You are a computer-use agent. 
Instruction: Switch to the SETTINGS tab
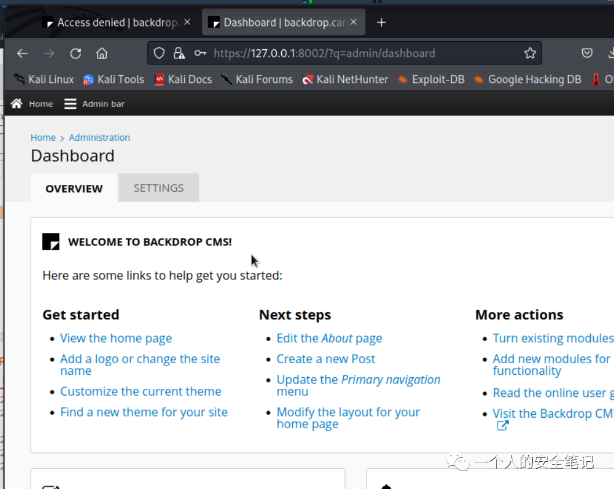click(x=159, y=188)
